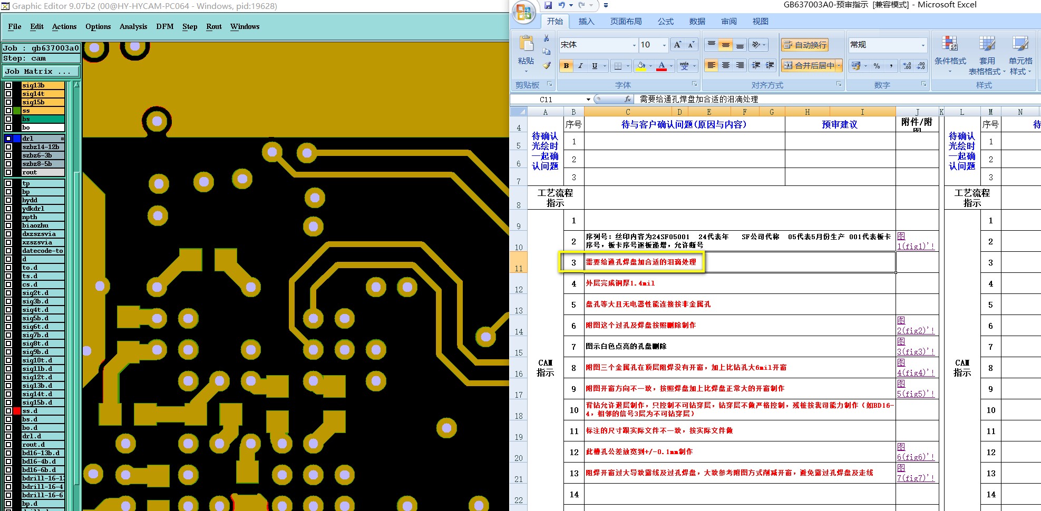Decrease font size with the small A icon
1041x511 pixels.
691,45
